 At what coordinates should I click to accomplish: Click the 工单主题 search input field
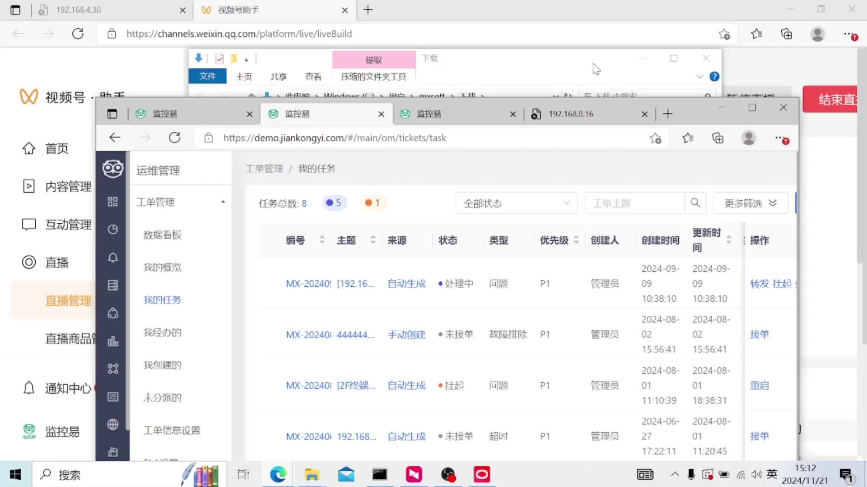[634, 203]
